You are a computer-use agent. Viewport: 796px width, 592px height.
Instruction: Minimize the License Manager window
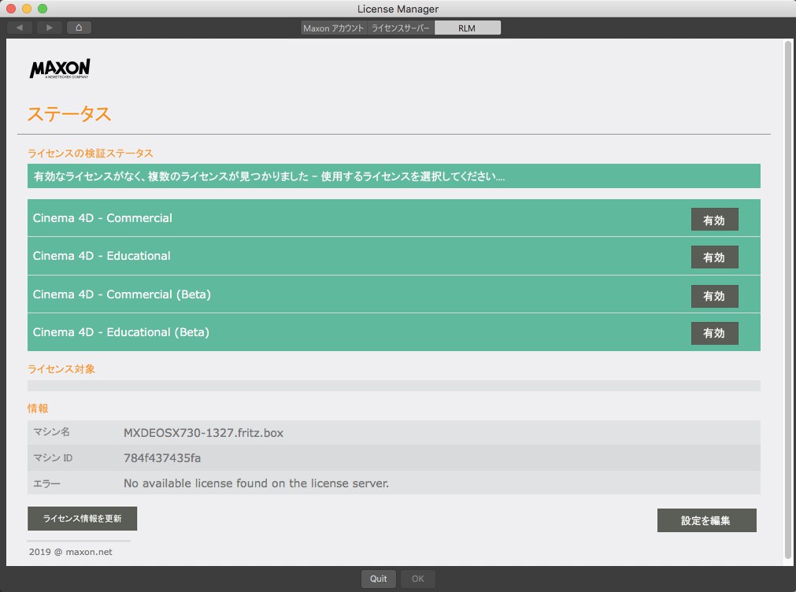(27, 9)
